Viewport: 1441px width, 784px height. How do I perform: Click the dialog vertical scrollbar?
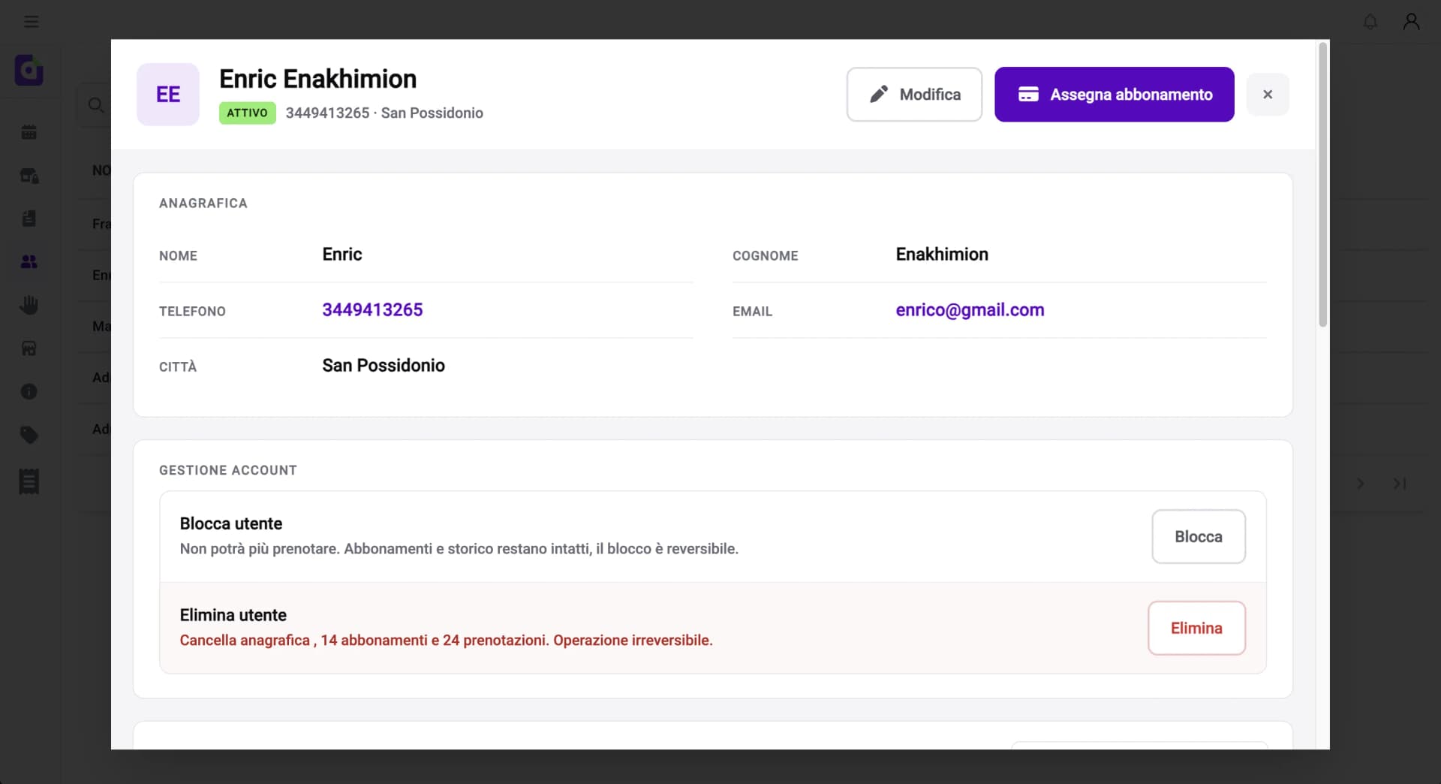pos(1322,185)
